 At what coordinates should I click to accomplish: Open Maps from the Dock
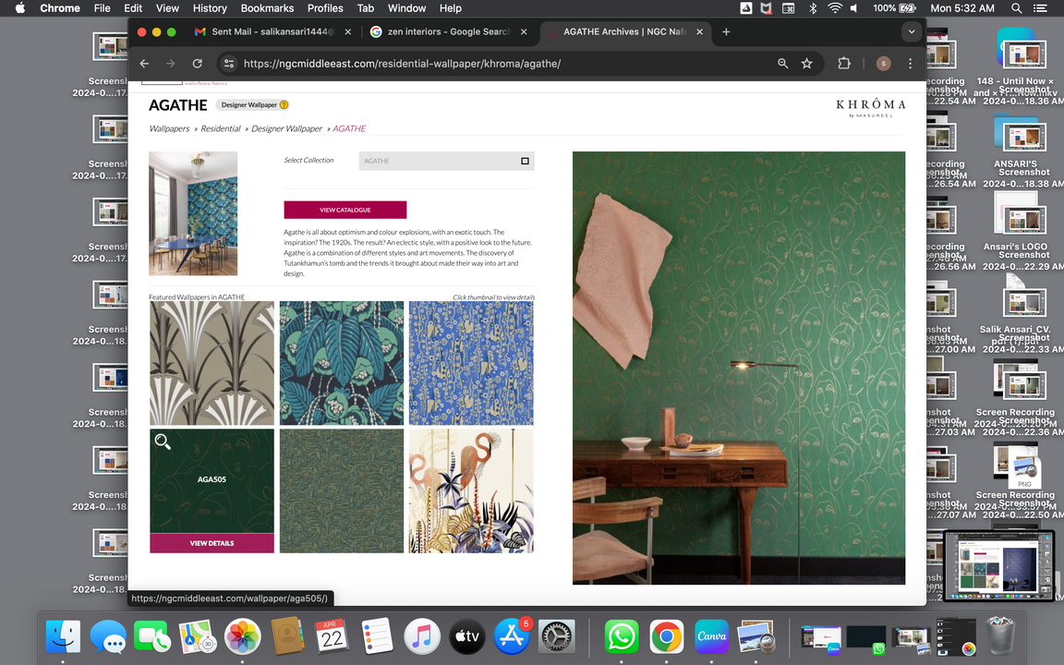[198, 636]
